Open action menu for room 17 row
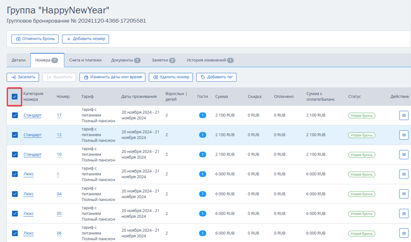The image size is (411, 242). tap(404, 115)
